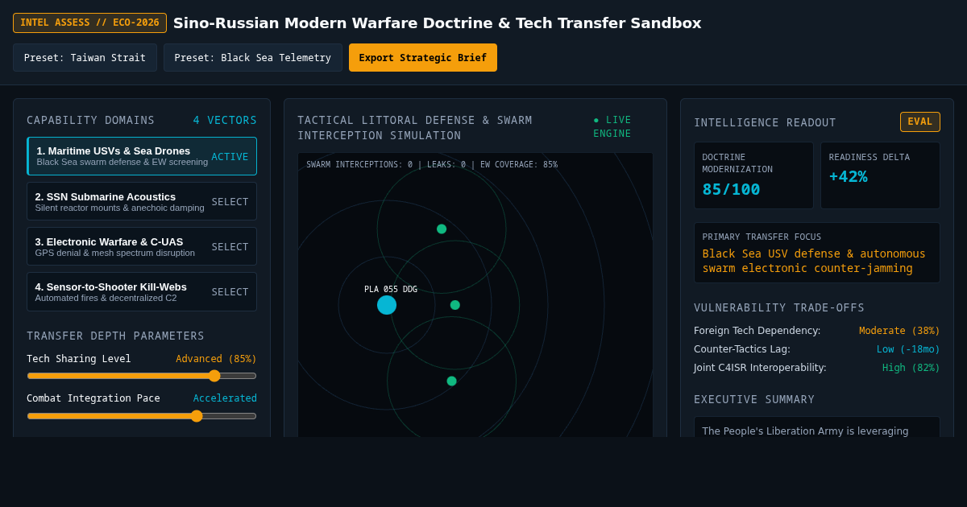Select SSN Submarine Acoustics domain

pos(142,201)
